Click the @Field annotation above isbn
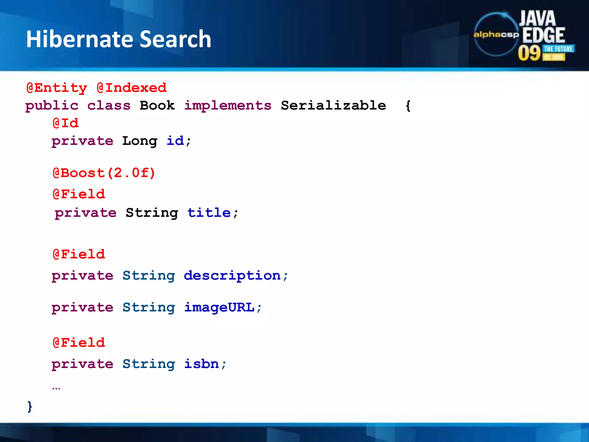Screen dimensions: 589x442 (79, 343)
